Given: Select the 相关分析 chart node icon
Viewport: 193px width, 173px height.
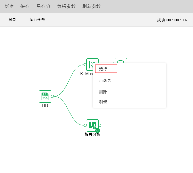Looking at the screenshot, I should click(93, 125).
